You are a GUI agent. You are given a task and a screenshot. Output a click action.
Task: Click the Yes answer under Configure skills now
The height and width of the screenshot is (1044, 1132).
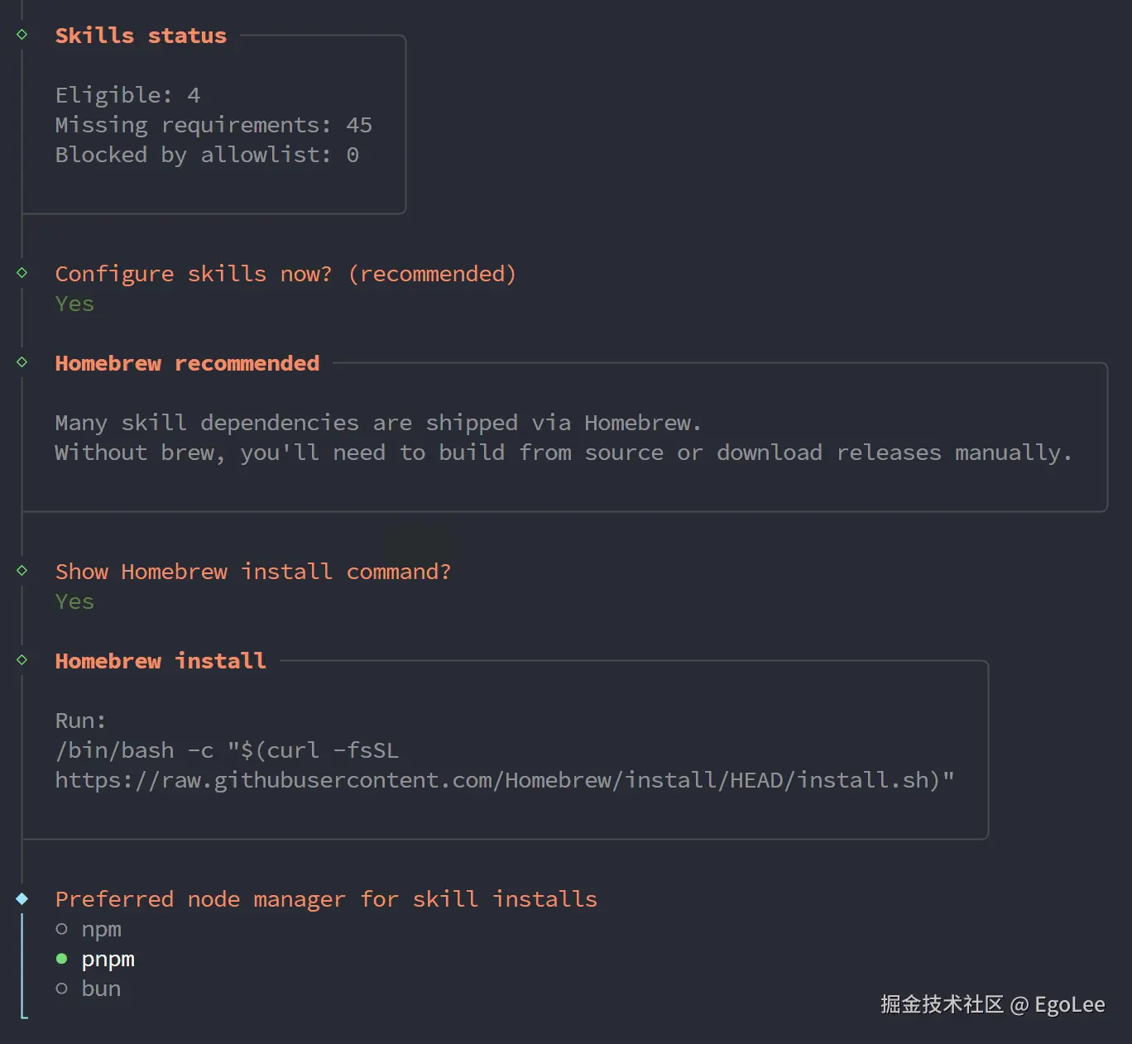coord(74,304)
